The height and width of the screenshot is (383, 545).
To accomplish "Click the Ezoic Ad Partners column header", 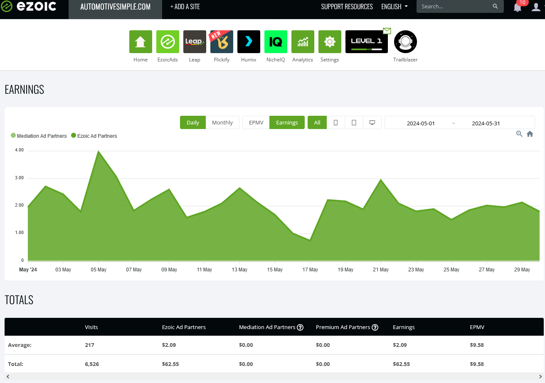I will (184, 327).
